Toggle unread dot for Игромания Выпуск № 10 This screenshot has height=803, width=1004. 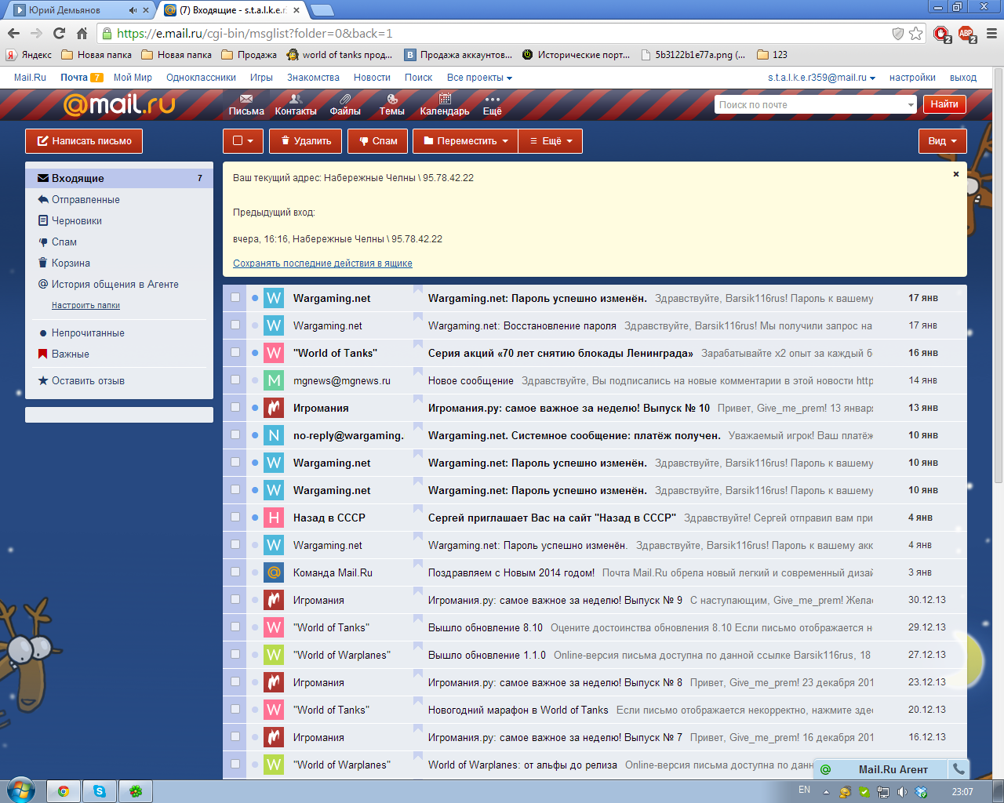tap(255, 408)
